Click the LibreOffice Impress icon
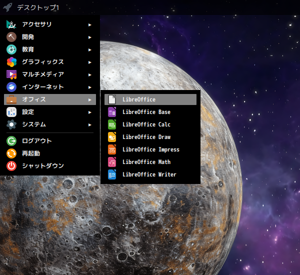This screenshot has width=300, height=275. 112,149
